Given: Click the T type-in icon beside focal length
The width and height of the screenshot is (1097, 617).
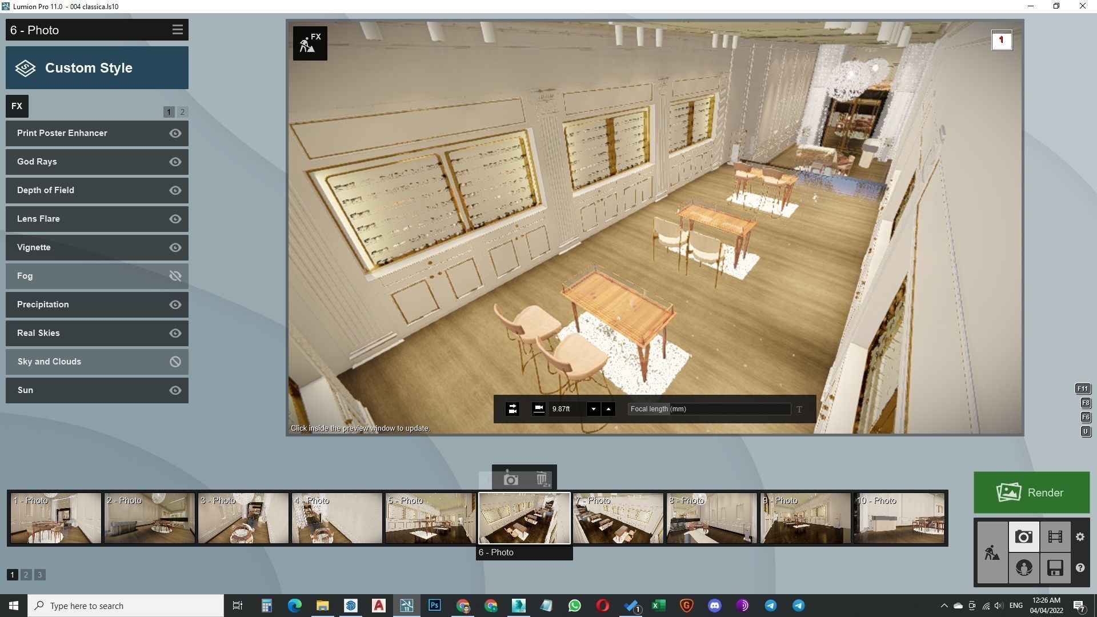Looking at the screenshot, I should pyautogui.click(x=799, y=409).
